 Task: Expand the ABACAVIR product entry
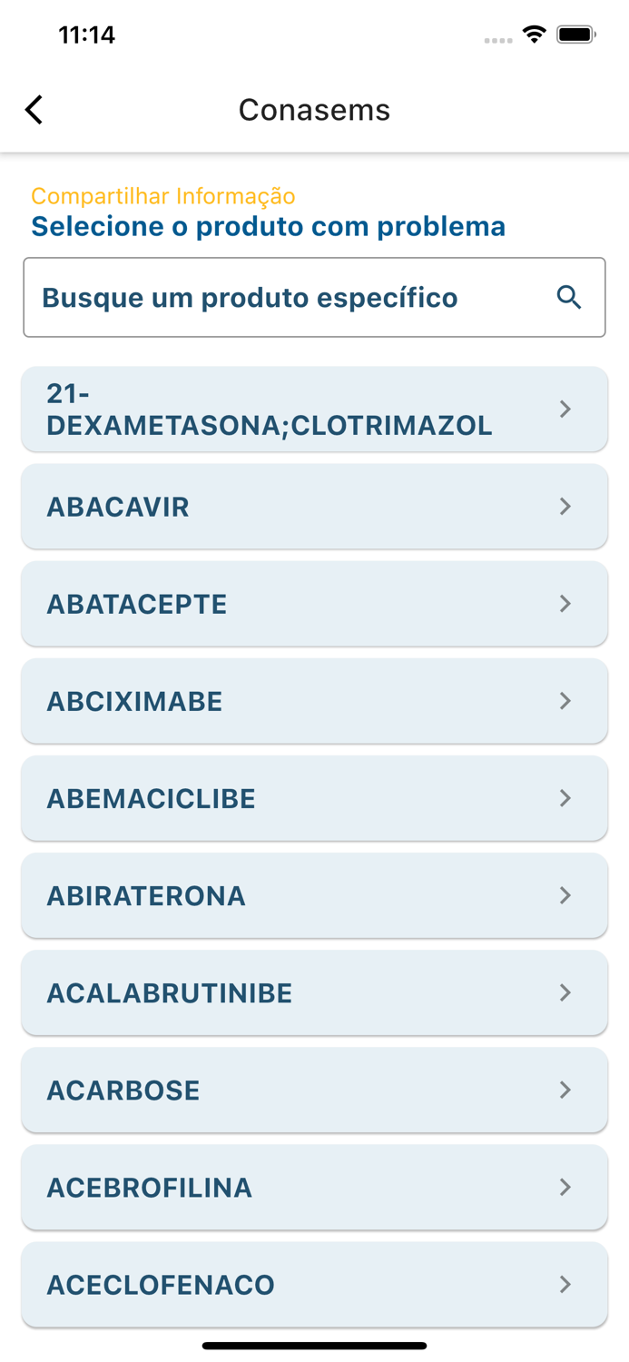tap(314, 507)
